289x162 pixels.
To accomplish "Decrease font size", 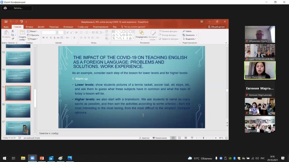I will coord(71,33).
